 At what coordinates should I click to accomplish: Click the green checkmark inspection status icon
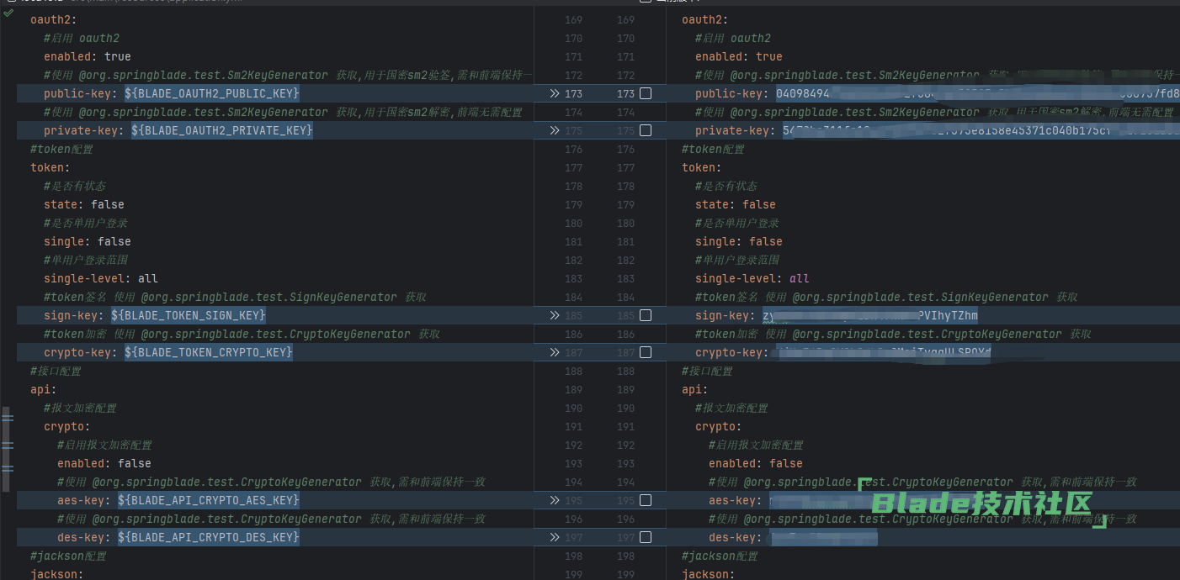[8, 13]
